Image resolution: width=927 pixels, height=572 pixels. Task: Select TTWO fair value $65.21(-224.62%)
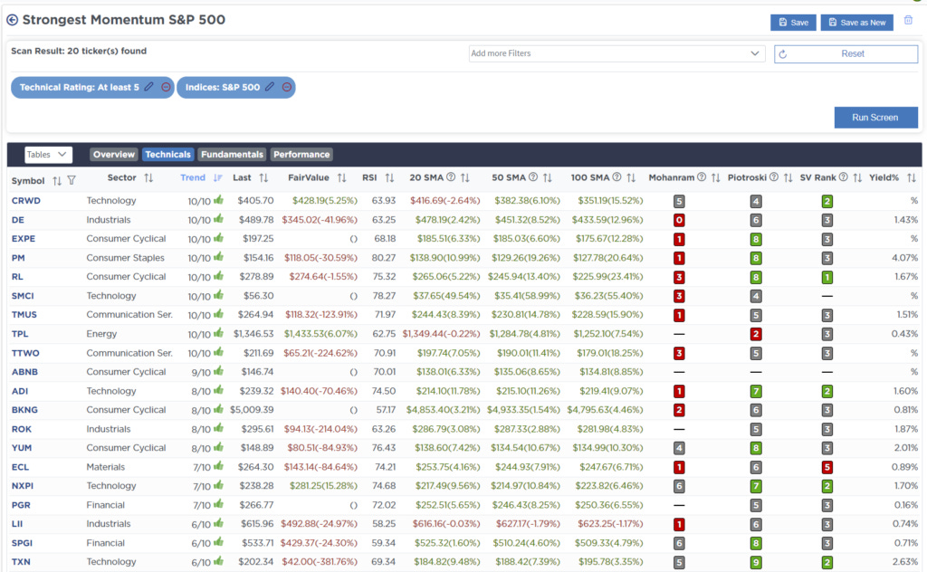tap(320, 353)
